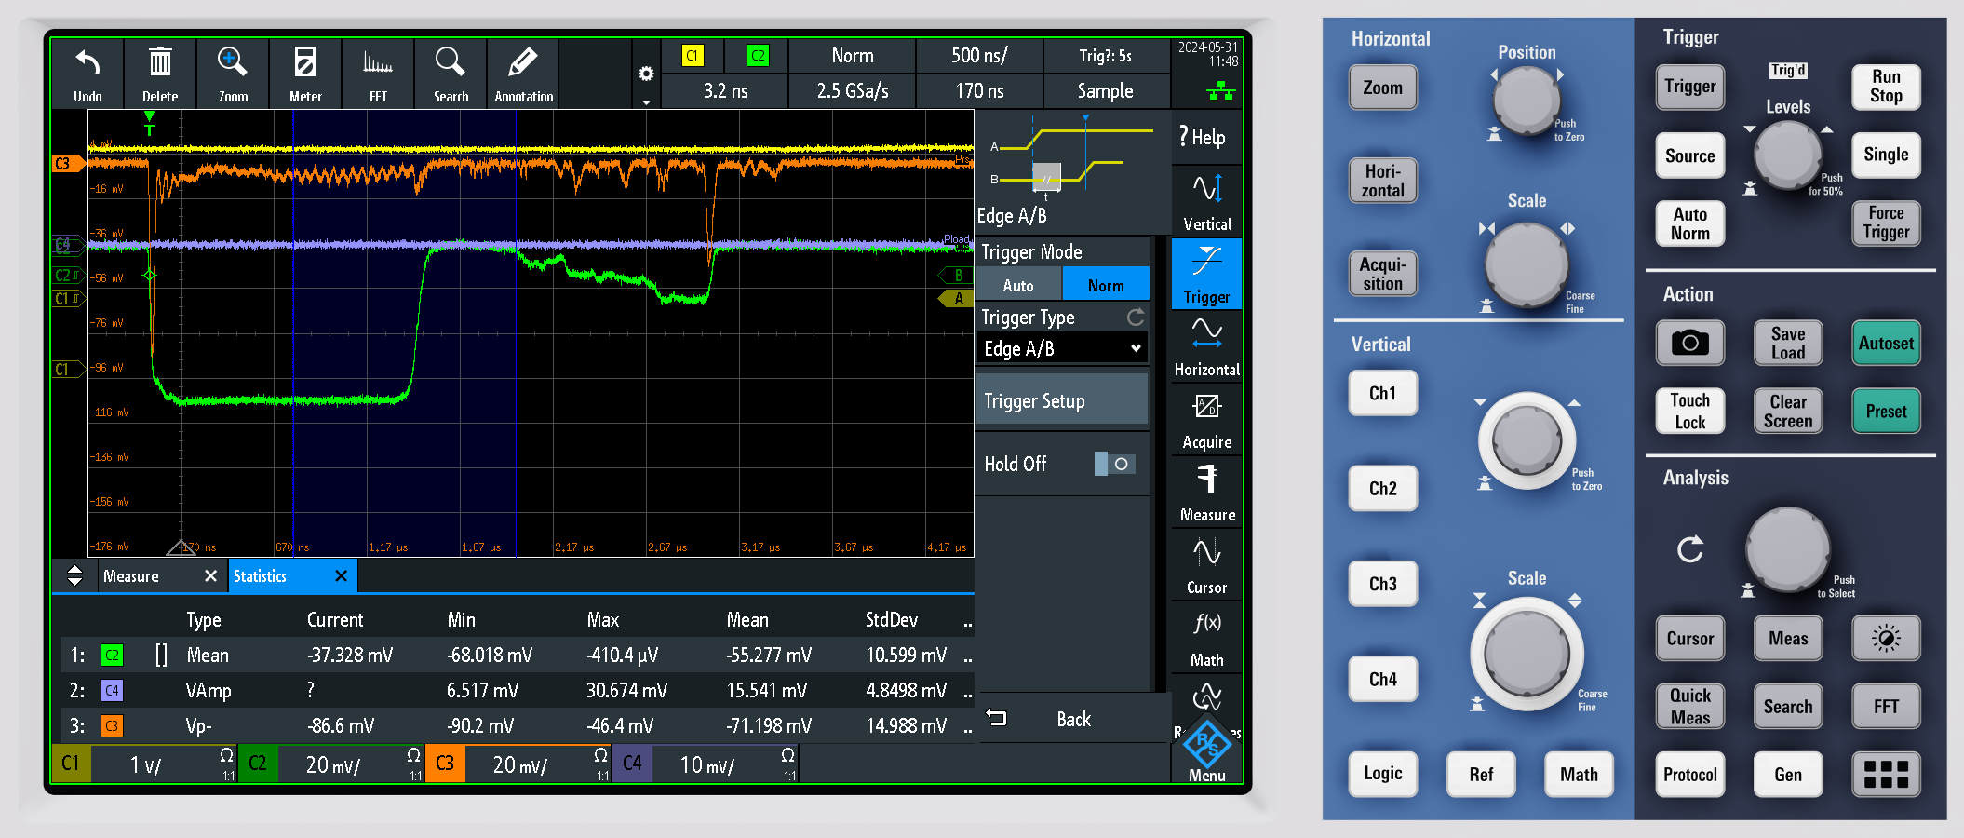
Task: Click the Trigger Setup button
Action: pyautogui.click(x=1061, y=401)
